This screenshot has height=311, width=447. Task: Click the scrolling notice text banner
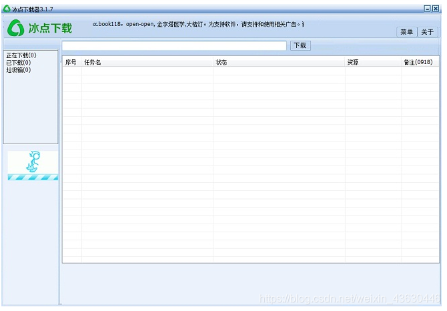tap(198, 24)
